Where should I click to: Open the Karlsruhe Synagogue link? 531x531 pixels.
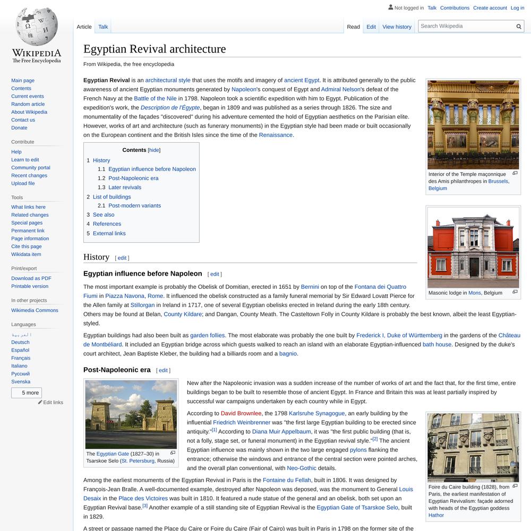point(316,414)
